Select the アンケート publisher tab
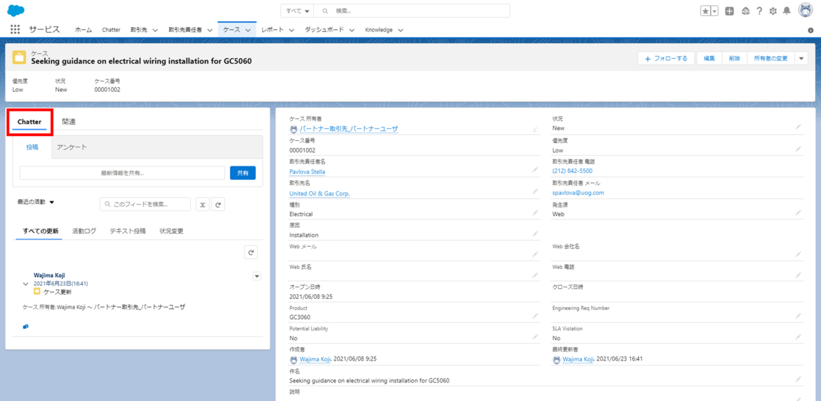The width and height of the screenshot is (821, 401). (x=72, y=147)
